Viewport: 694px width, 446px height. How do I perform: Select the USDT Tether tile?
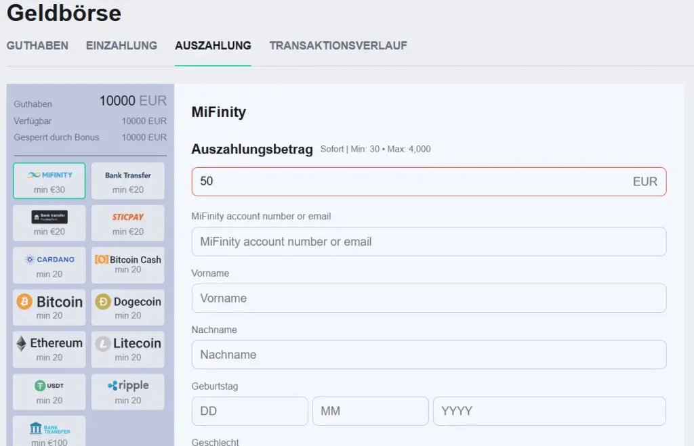click(x=49, y=392)
